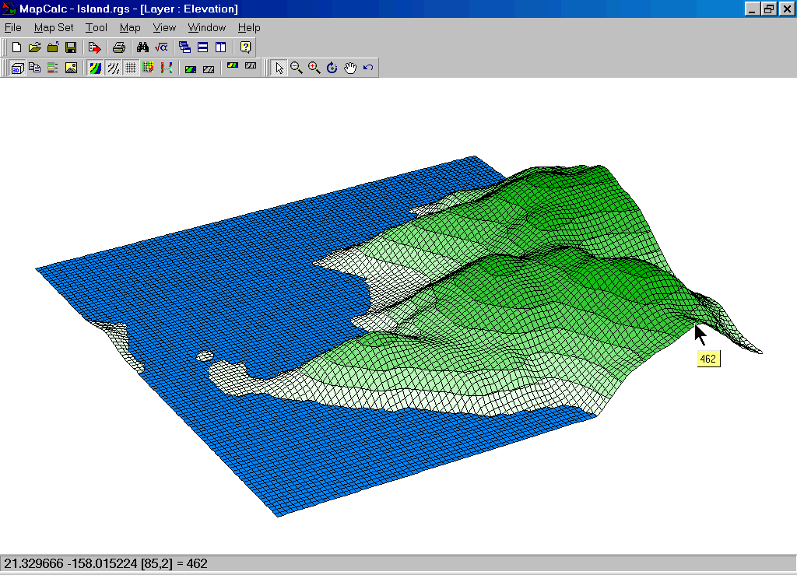Click the New file icon

point(16,47)
